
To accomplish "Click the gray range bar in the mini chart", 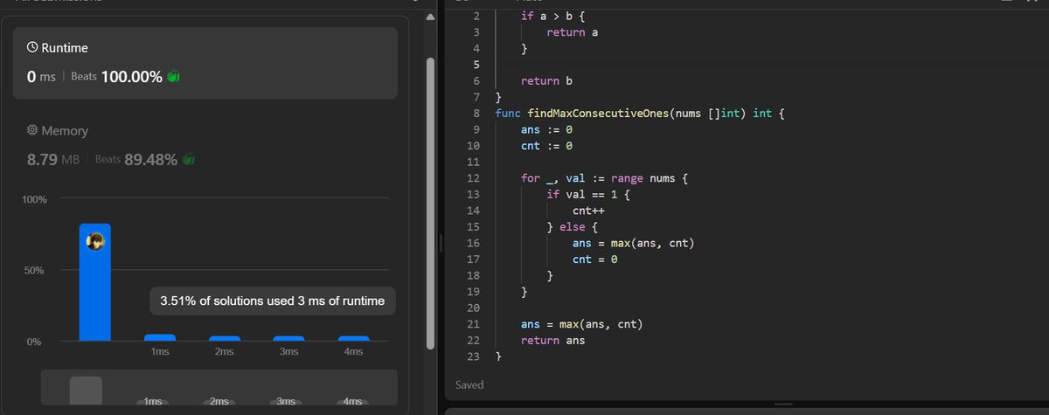I will [x=86, y=391].
